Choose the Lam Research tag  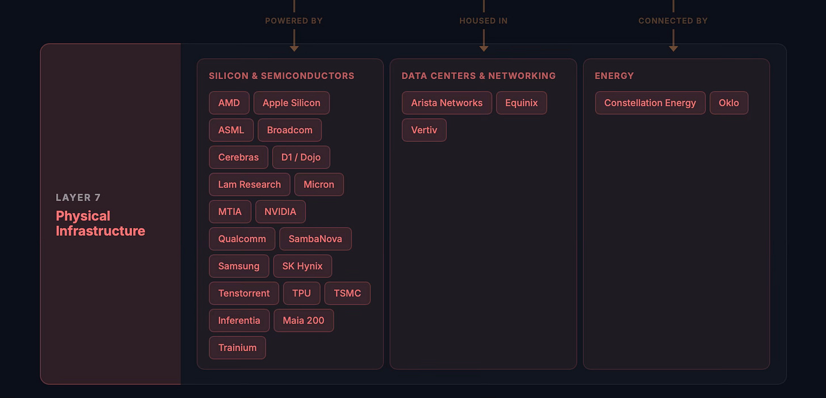click(x=250, y=184)
